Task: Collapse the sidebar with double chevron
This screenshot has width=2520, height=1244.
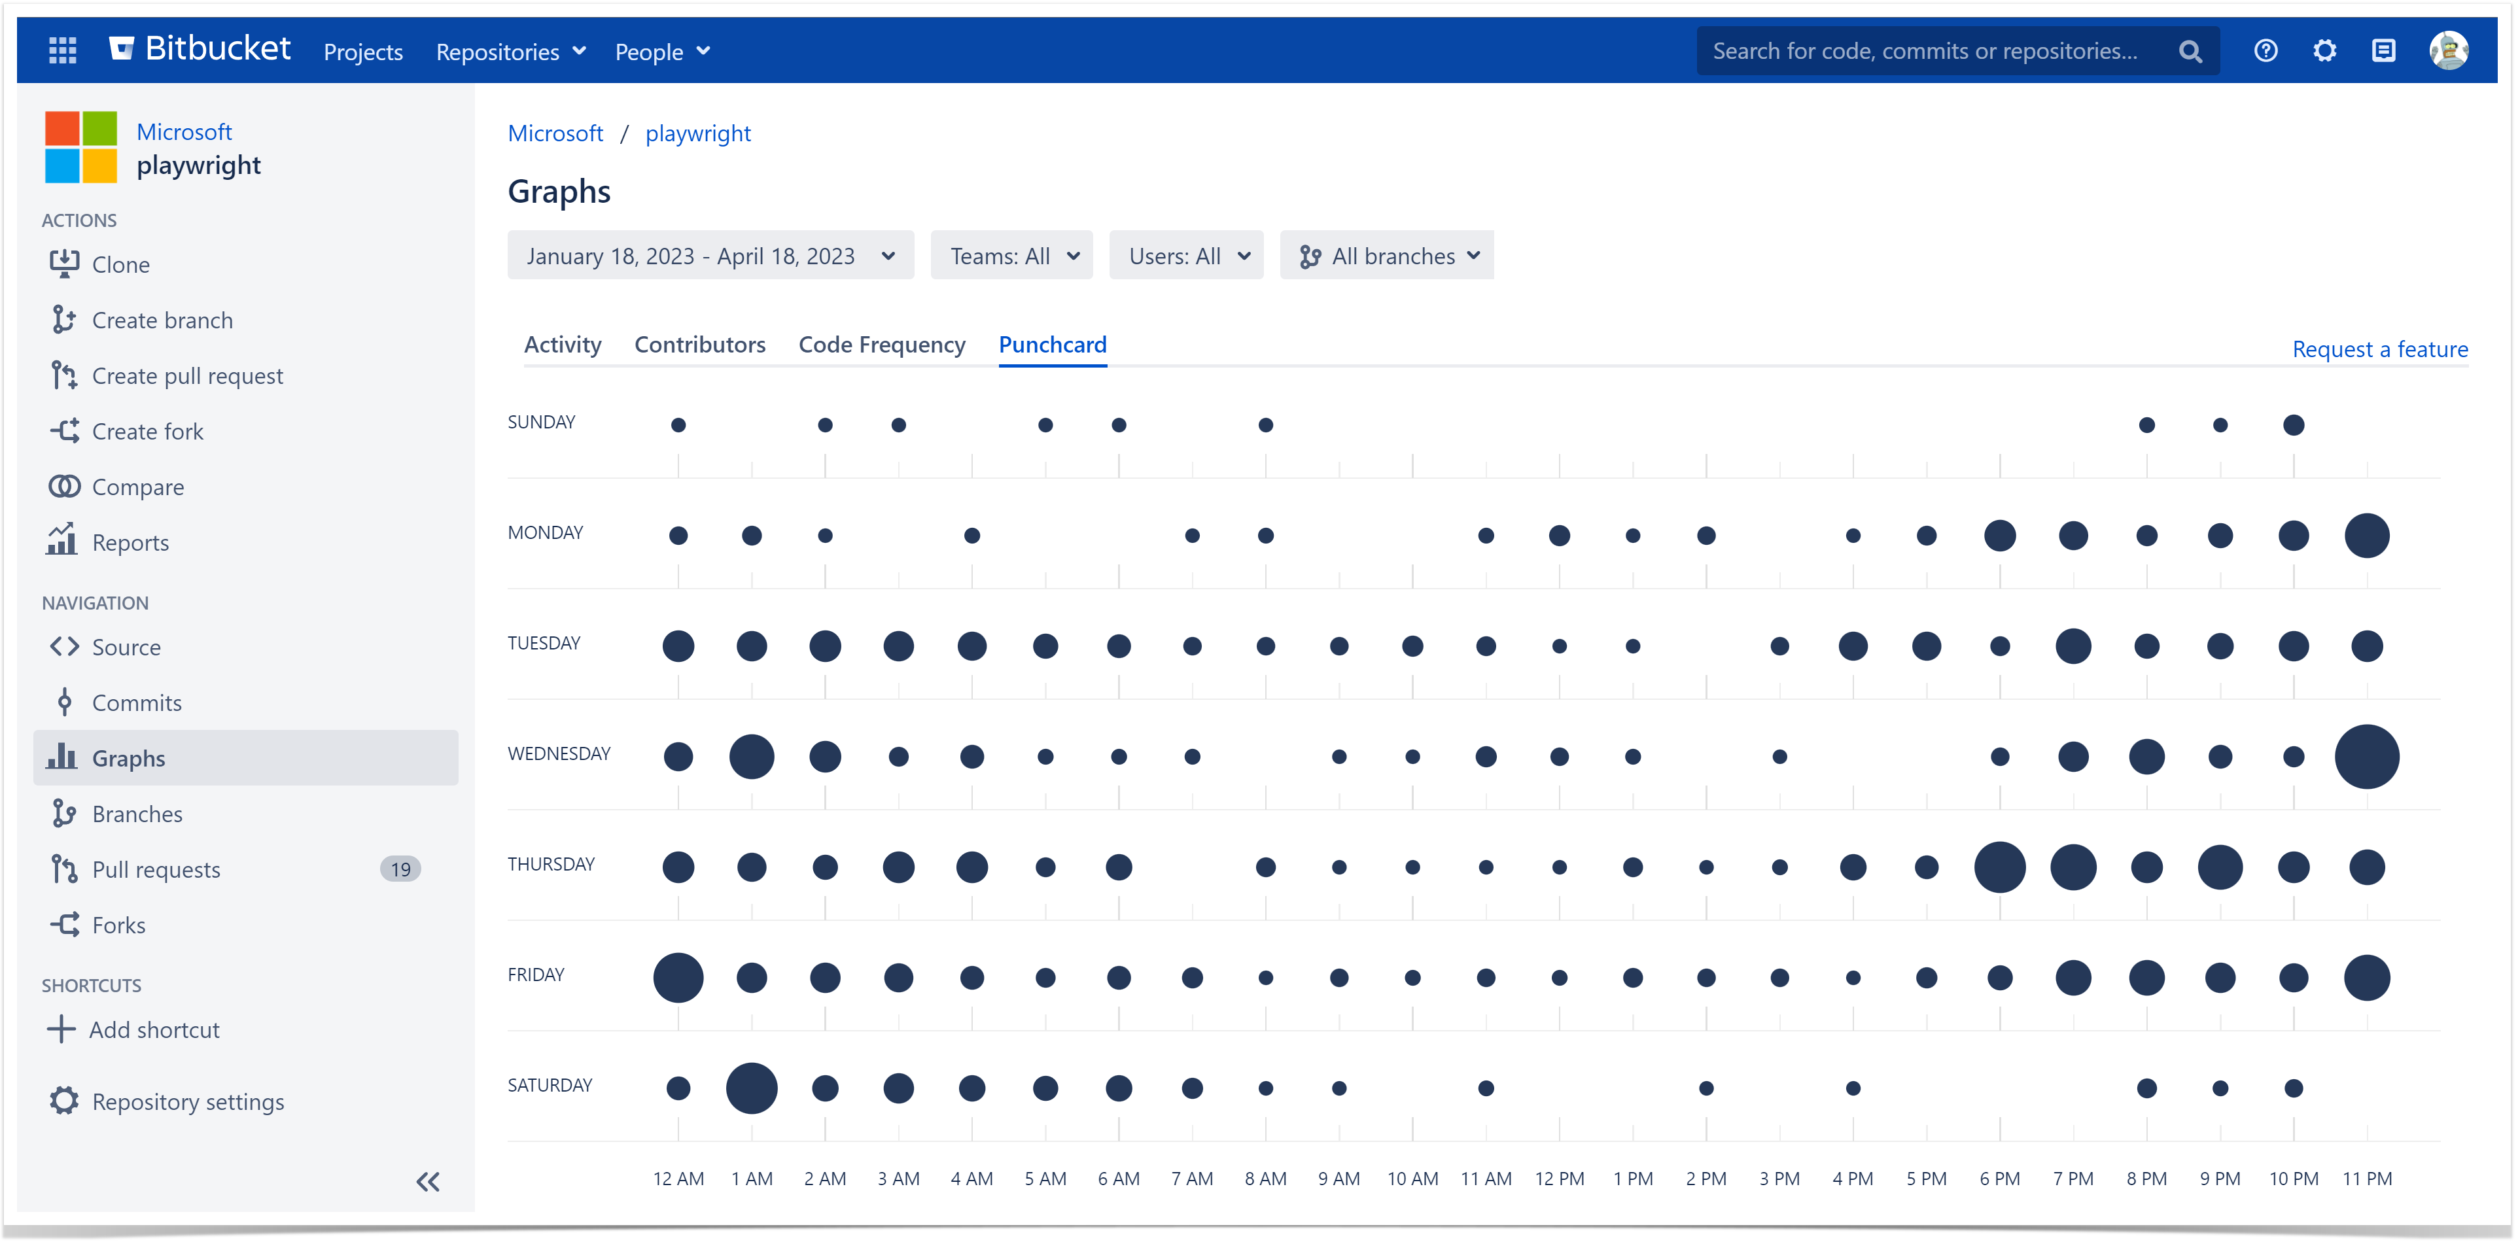Action: tap(427, 1181)
